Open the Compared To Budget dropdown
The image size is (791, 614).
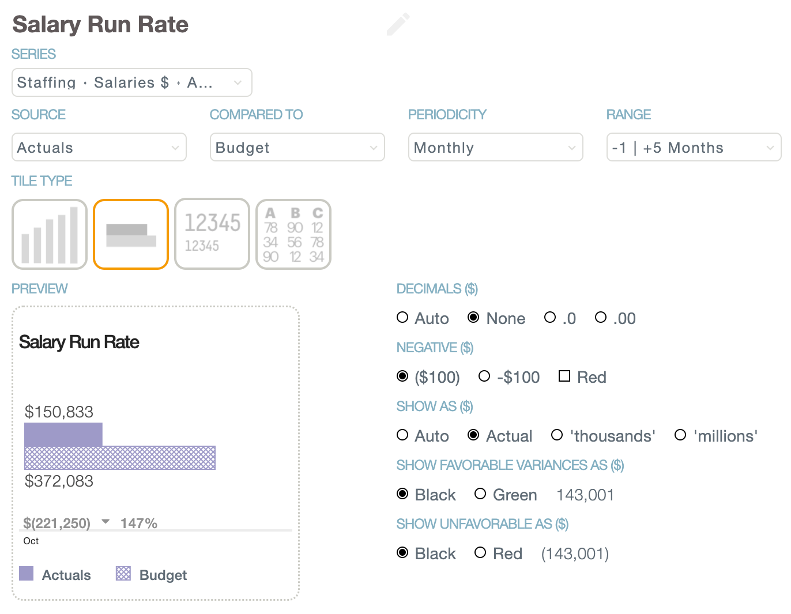(297, 148)
